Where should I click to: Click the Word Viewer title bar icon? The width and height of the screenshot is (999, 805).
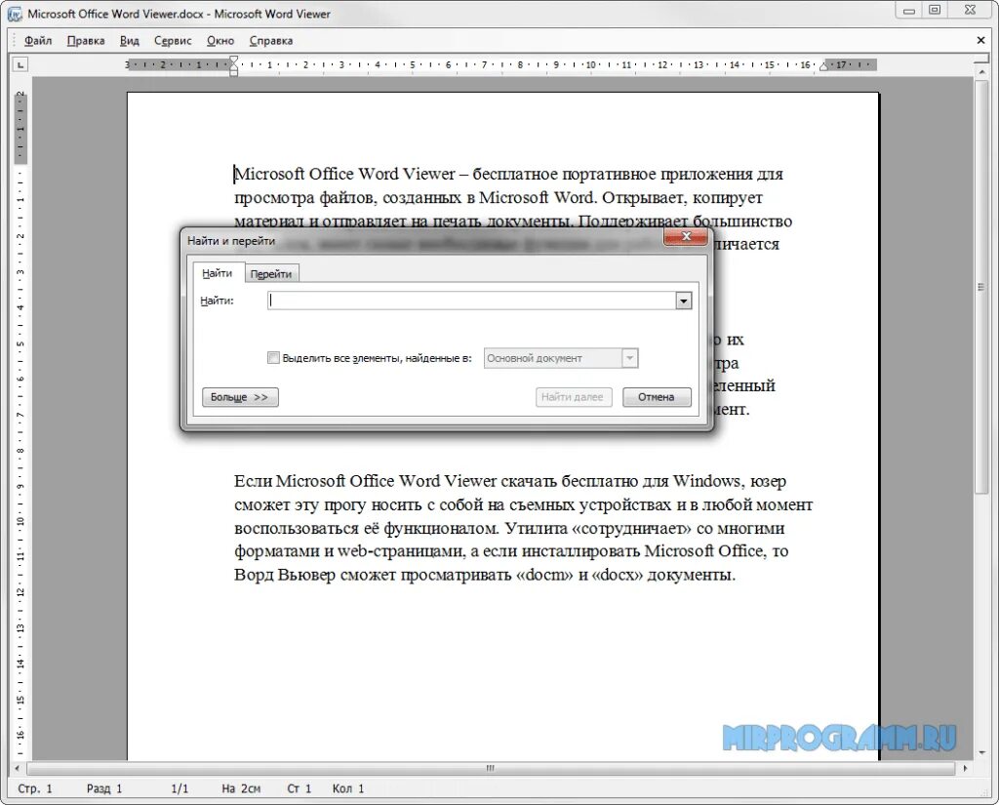point(15,14)
